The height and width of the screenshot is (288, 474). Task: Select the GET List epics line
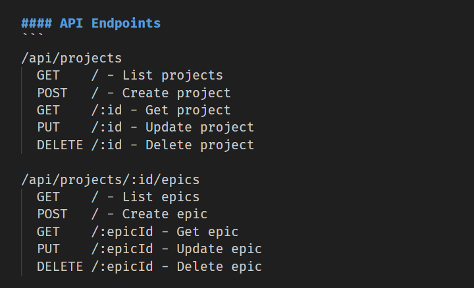pyautogui.click(x=118, y=197)
